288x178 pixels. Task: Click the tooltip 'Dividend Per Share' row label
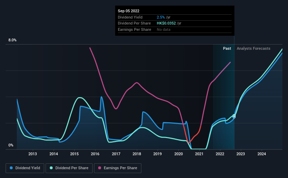click(134, 23)
